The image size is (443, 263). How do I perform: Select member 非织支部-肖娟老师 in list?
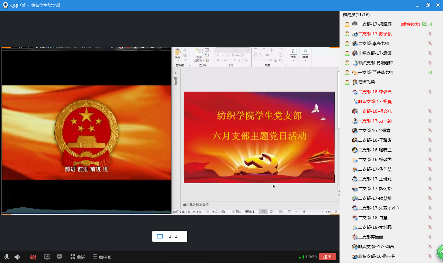(376, 63)
